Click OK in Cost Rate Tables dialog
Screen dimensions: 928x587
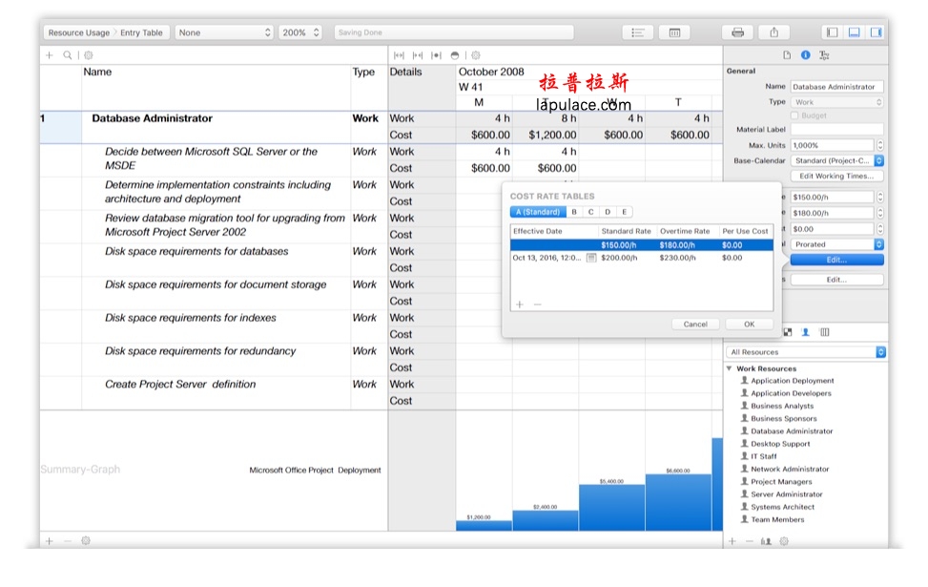(750, 324)
